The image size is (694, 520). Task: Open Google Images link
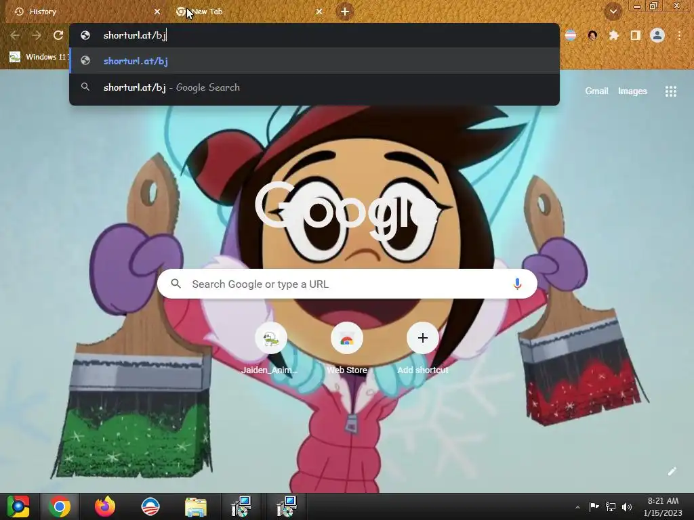632,91
